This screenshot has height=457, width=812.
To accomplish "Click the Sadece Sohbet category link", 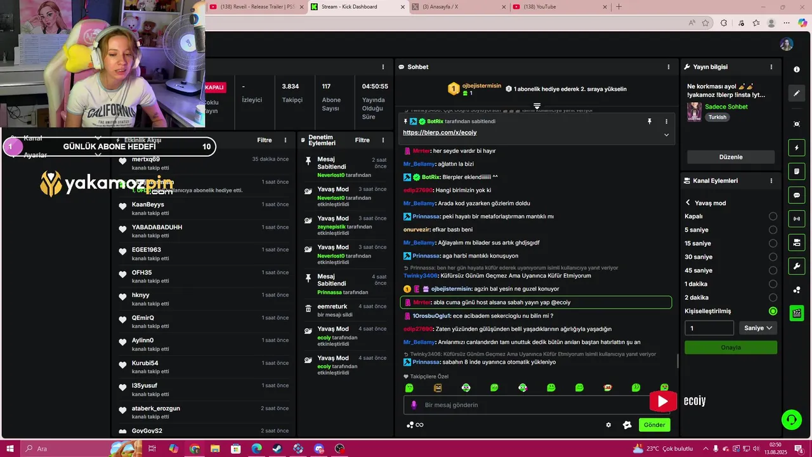I will click(726, 107).
